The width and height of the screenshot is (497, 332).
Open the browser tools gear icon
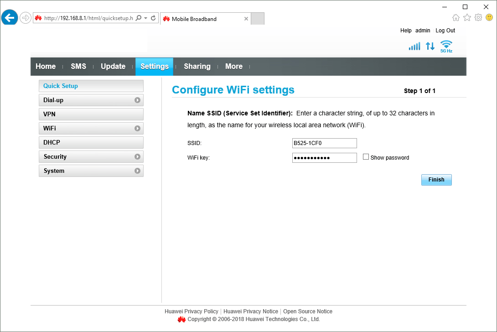478,18
